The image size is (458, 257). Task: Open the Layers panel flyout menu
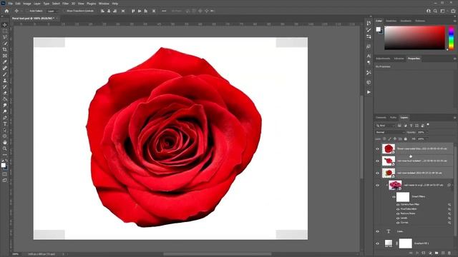[454, 117]
